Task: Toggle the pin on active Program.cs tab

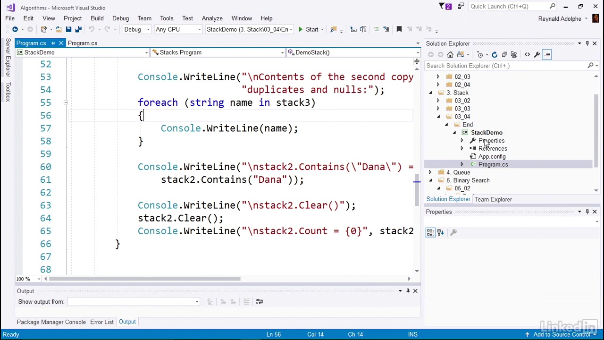Action: click(x=53, y=43)
